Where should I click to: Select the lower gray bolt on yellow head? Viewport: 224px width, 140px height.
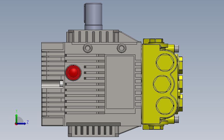coord(176,119)
